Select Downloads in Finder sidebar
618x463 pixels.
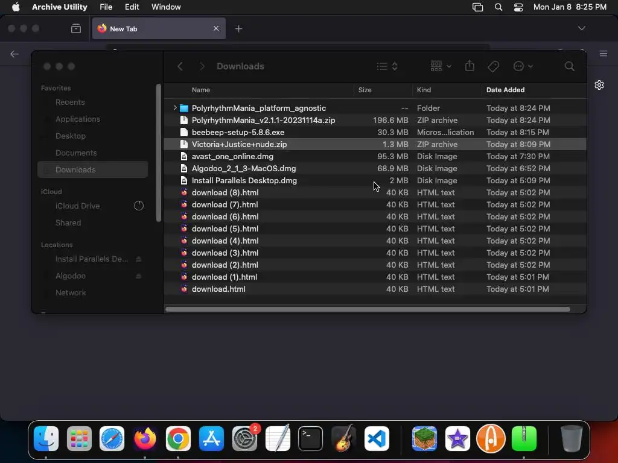[92, 169]
